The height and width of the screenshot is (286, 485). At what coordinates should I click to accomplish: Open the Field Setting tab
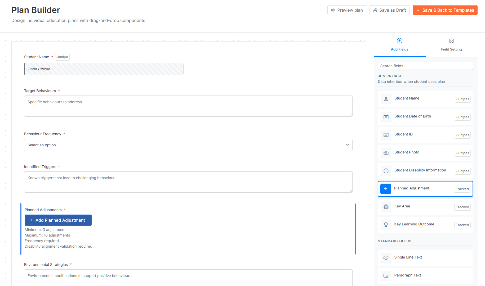coord(451,49)
